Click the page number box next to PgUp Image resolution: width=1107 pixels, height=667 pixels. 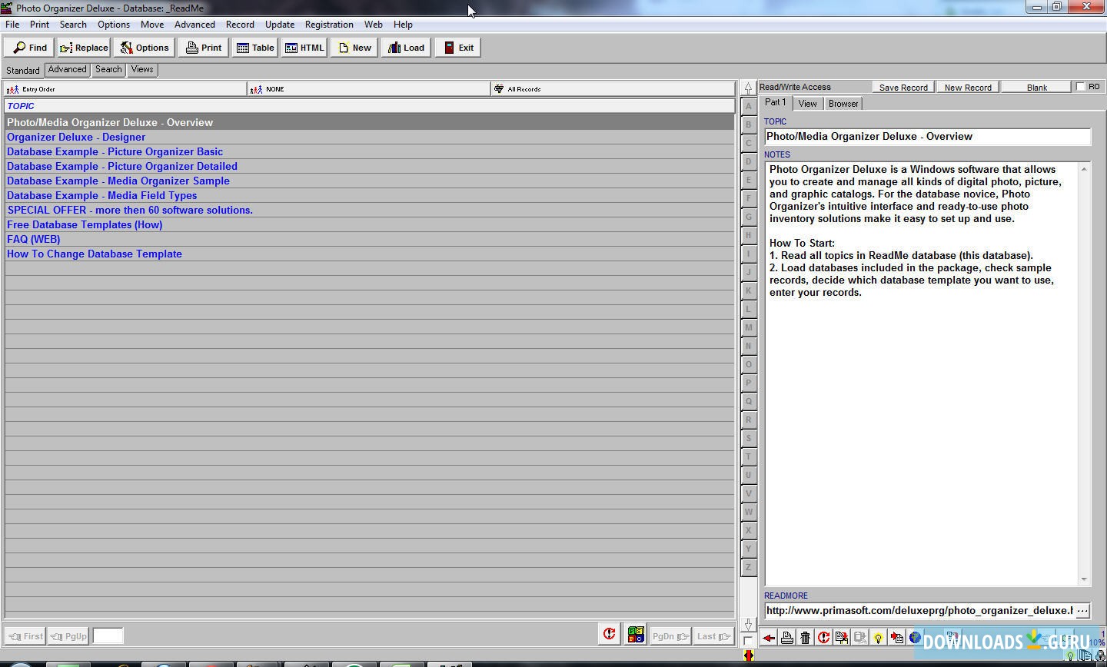click(x=108, y=635)
